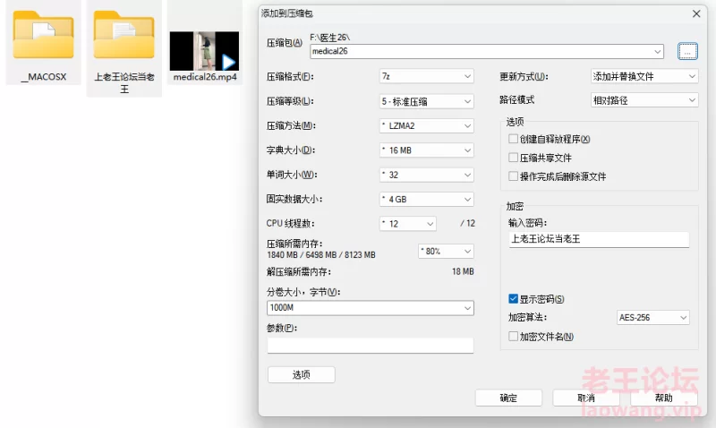The image size is (716, 428).
Task: Enable 压缩共享文件 checkbox
Action: [513, 158]
